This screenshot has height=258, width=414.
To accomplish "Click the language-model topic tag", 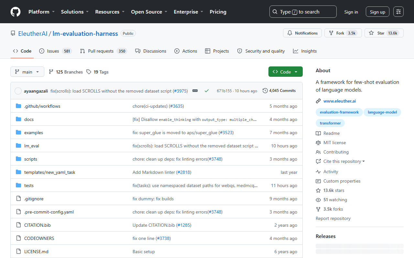I will (x=382, y=112).
